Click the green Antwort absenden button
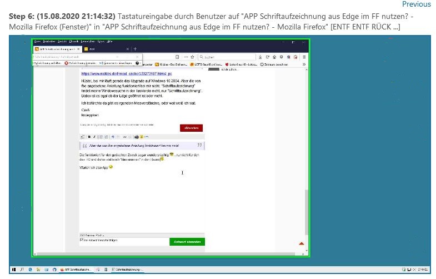This screenshot has height=279, width=436. [187, 242]
